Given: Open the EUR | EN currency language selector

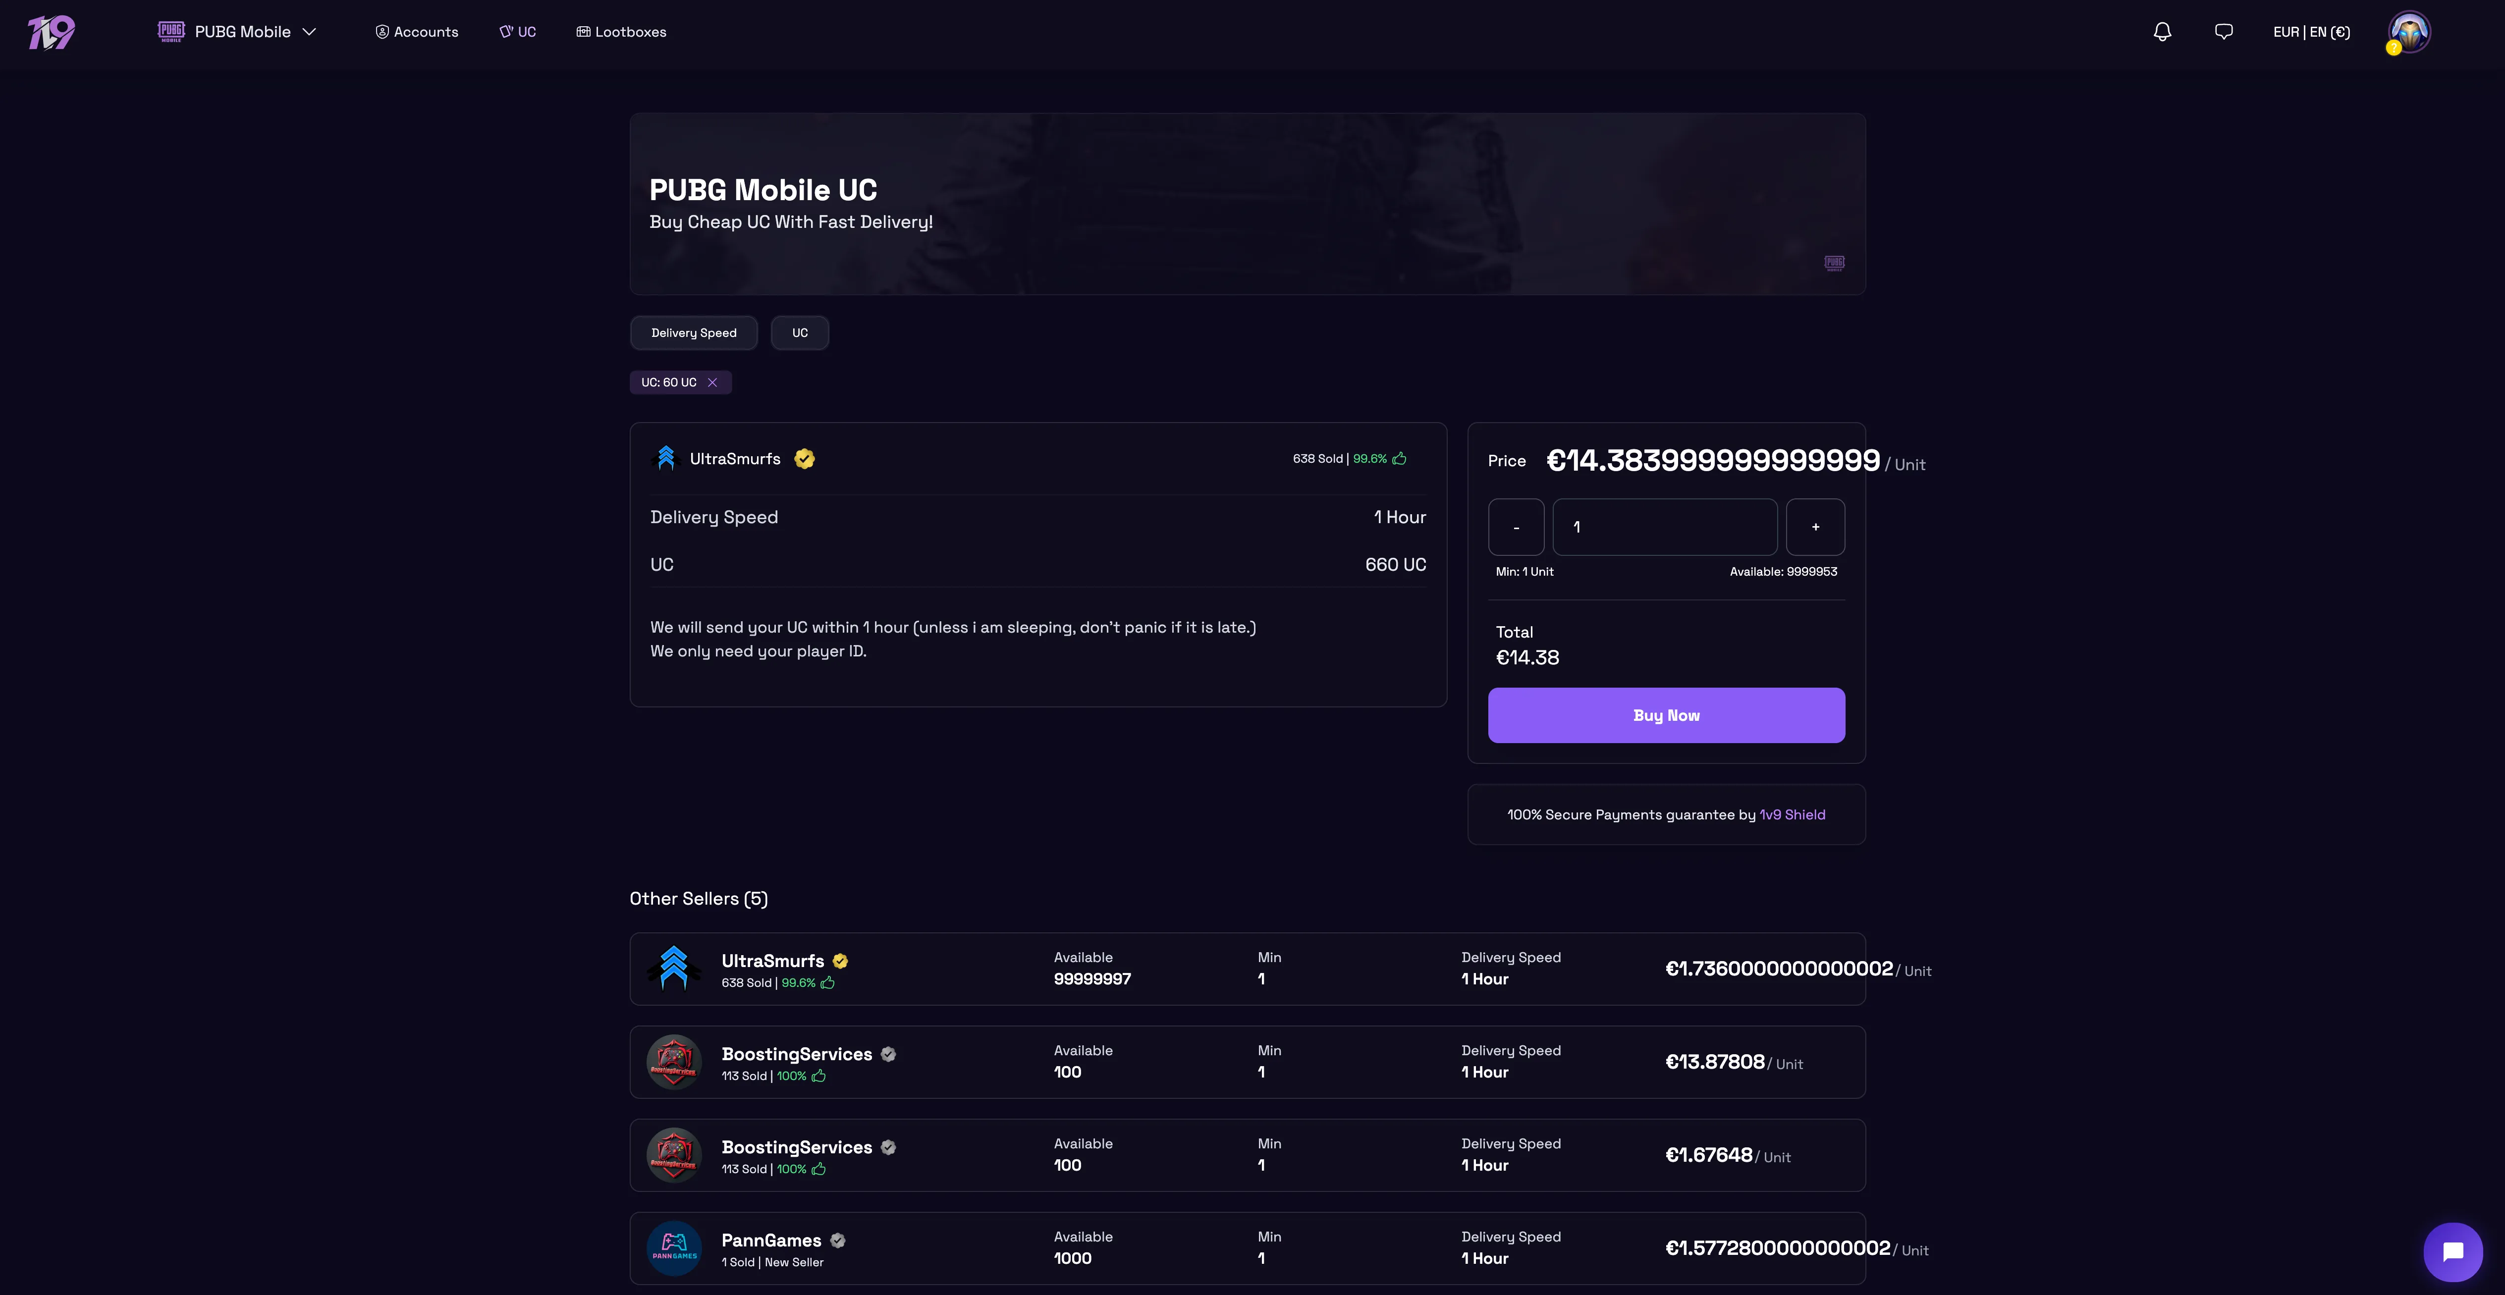Looking at the screenshot, I should [x=2310, y=32].
